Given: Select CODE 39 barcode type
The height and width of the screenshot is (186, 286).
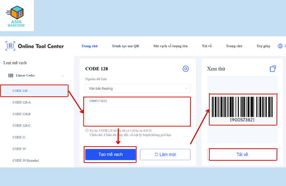Looking at the screenshot, I should pyautogui.click(x=19, y=149).
